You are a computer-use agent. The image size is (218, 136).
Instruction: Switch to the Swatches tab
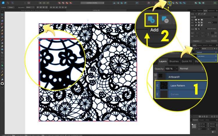(x=200, y=10)
